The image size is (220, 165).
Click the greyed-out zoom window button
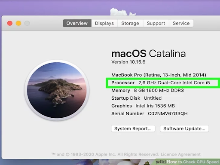click(x=27, y=23)
